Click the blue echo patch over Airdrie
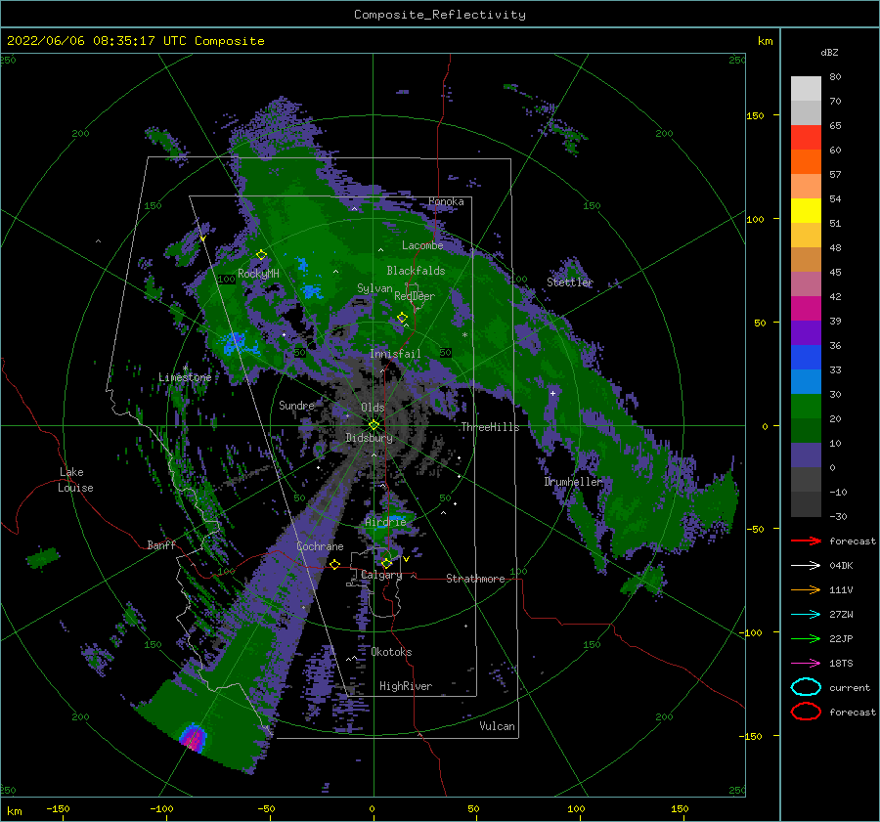 tap(396, 519)
